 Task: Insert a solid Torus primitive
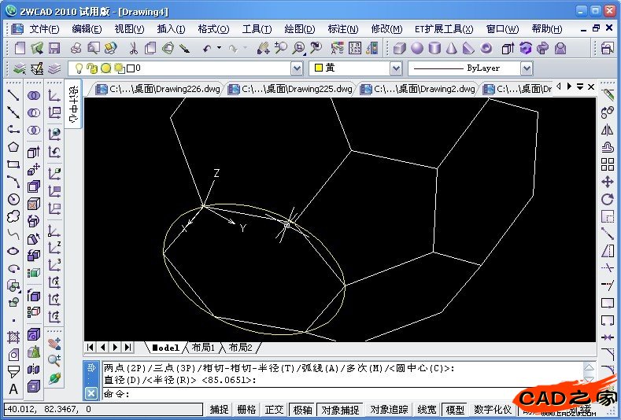click(x=486, y=48)
